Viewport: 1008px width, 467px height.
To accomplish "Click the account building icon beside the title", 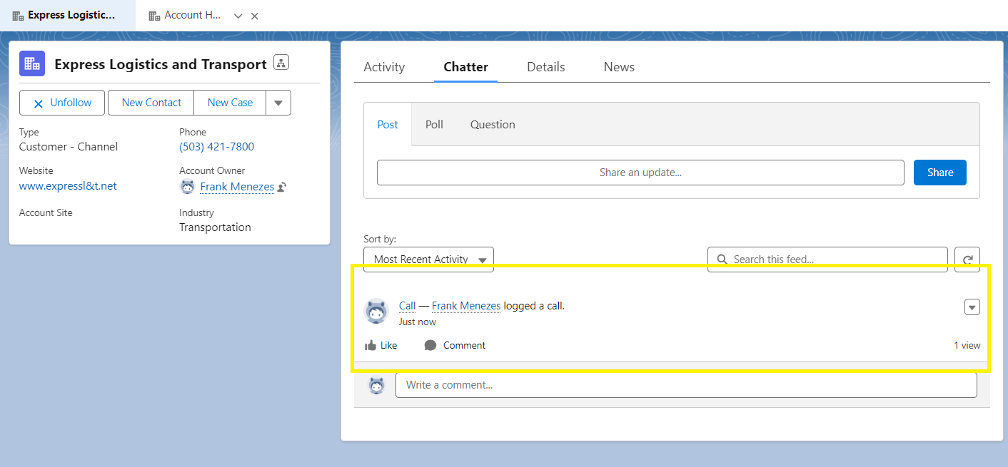I will click(x=32, y=63).
